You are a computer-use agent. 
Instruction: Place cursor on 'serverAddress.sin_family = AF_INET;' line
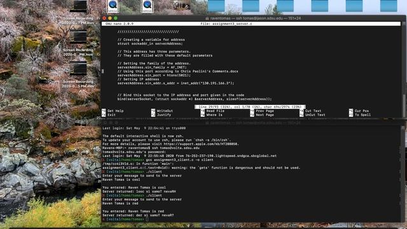click(152, 67)
